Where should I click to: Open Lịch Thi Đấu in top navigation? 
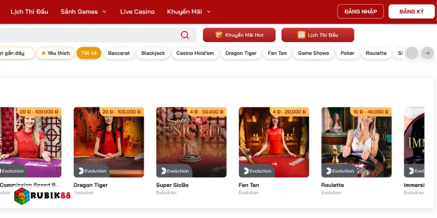(29, 11)
